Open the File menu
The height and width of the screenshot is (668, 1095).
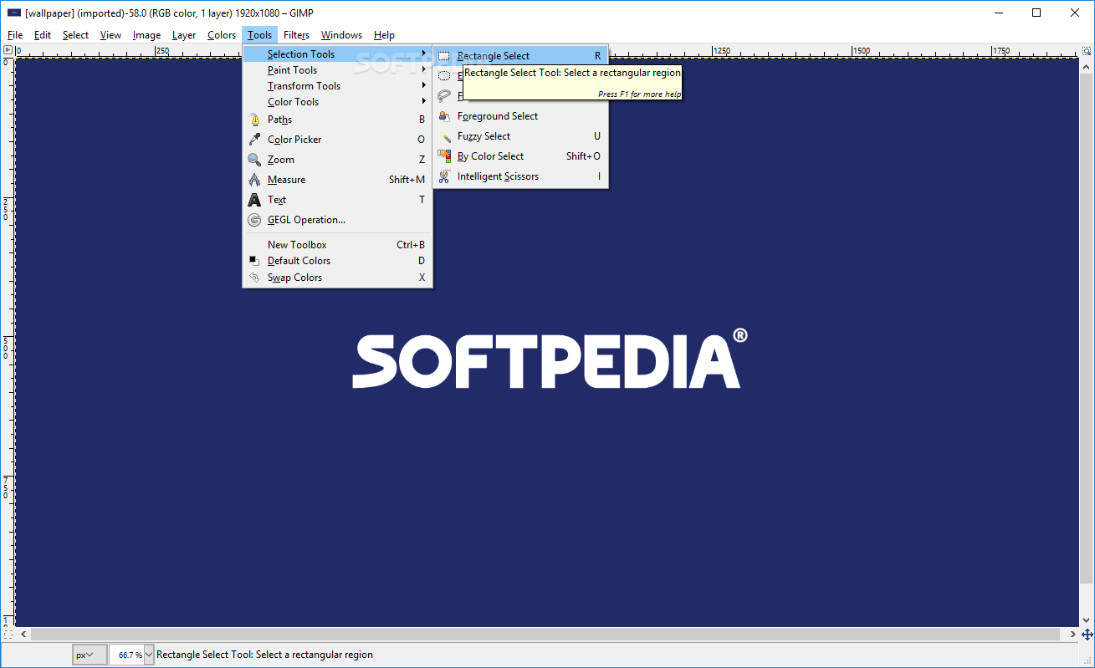coord(15,35)
